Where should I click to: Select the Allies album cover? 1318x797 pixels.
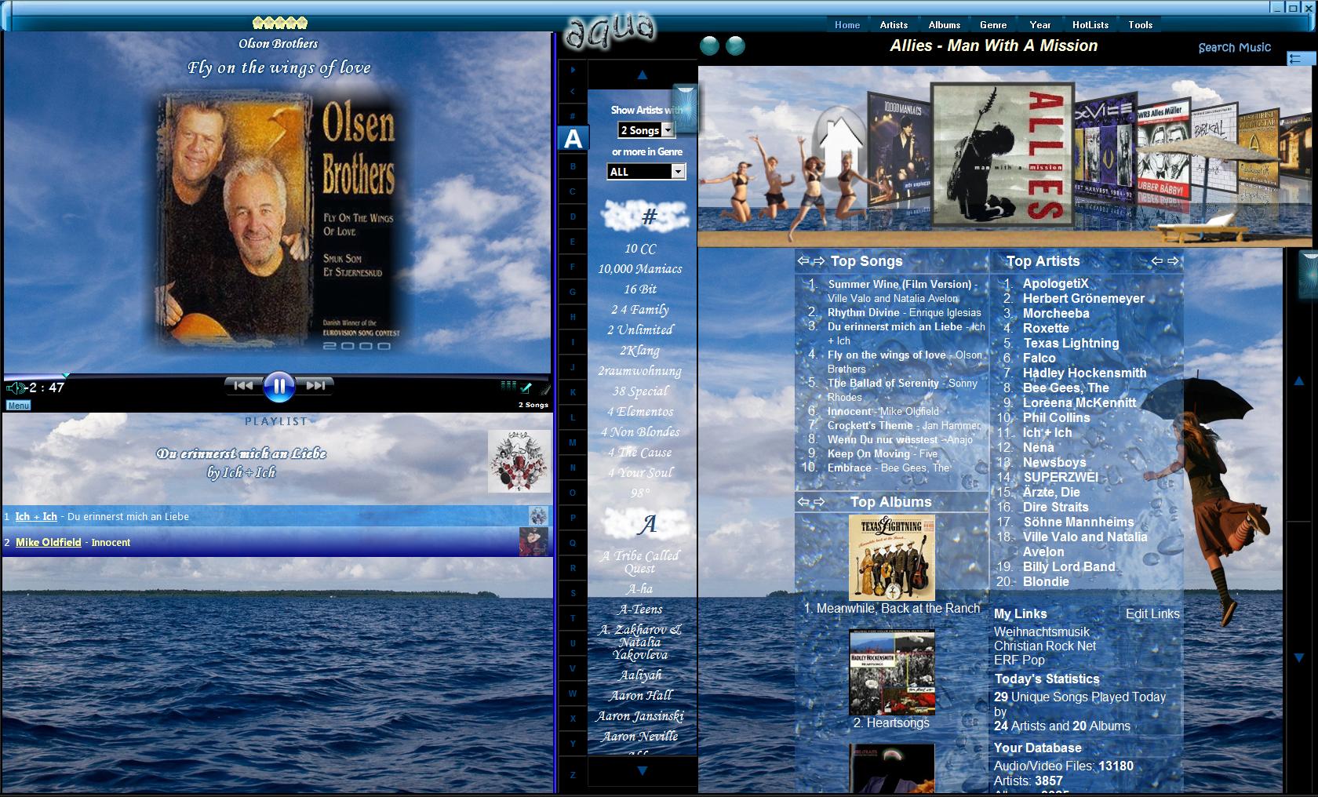(1002, 155)
